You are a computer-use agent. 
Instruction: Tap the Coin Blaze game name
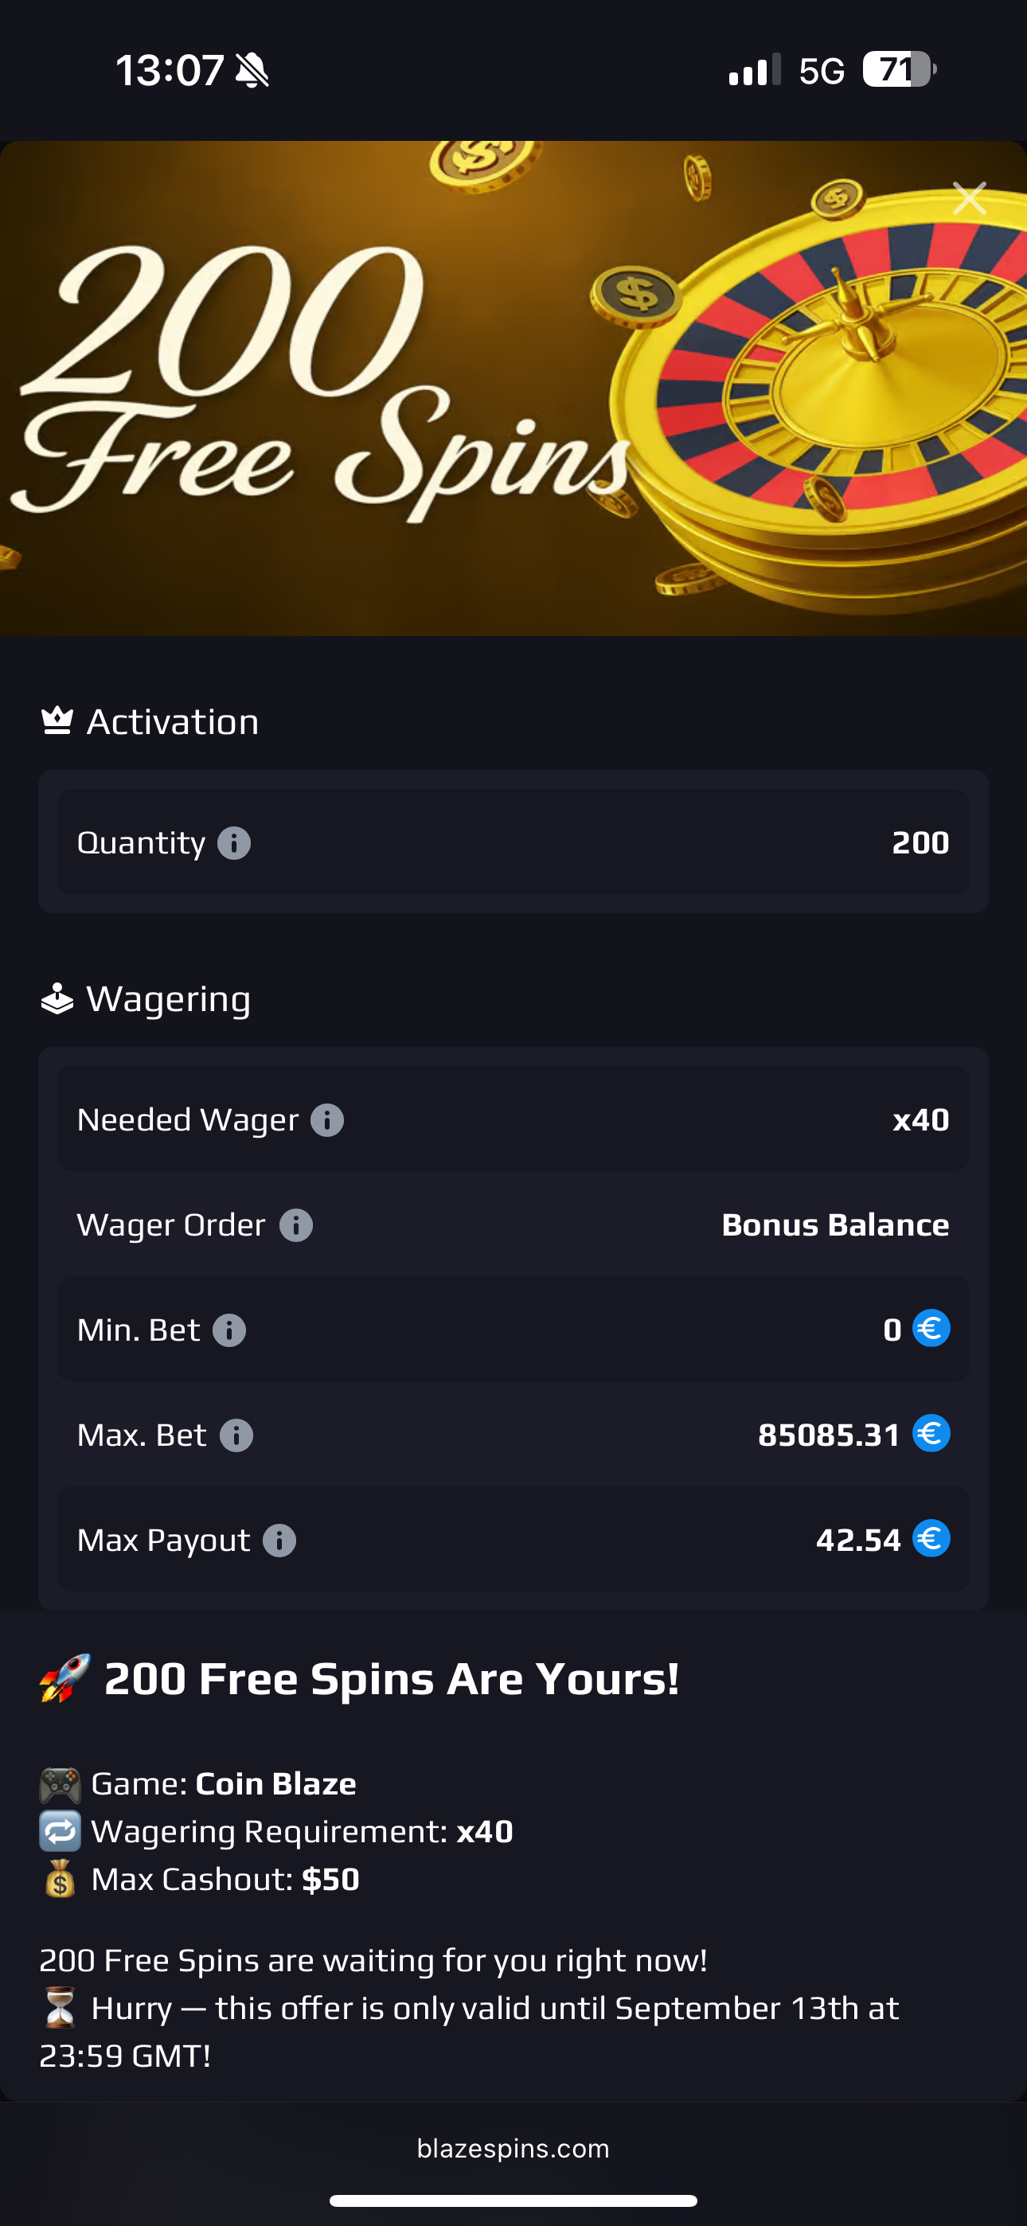(275, 1783)
